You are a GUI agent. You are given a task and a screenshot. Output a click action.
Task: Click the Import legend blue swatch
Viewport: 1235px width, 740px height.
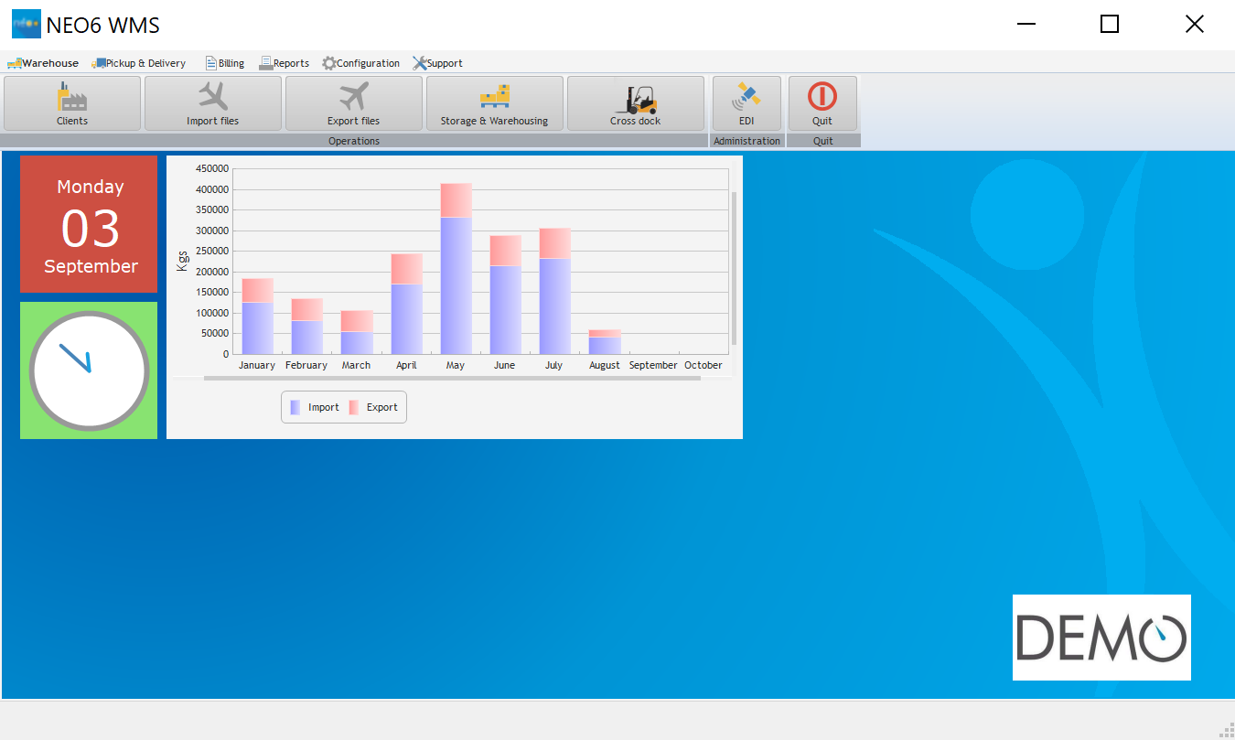point(295,407)
